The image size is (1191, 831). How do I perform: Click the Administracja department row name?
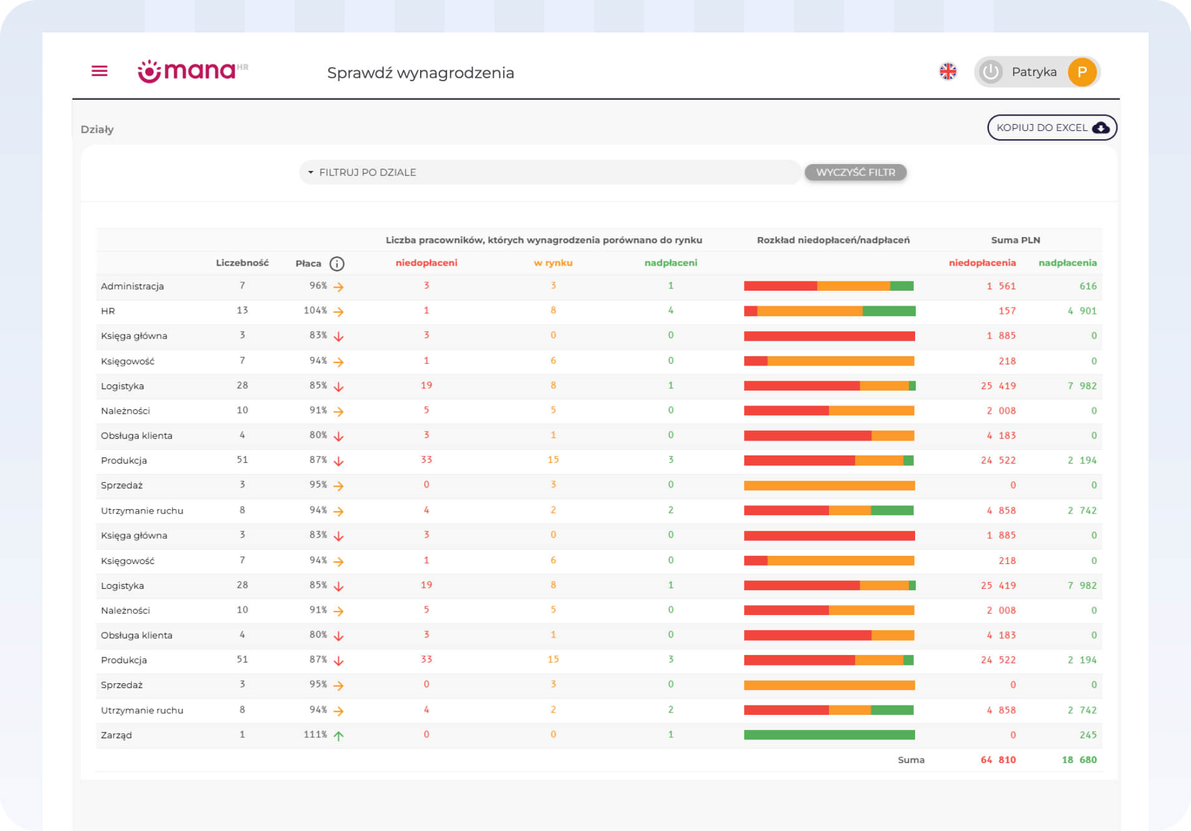(132, 286)
